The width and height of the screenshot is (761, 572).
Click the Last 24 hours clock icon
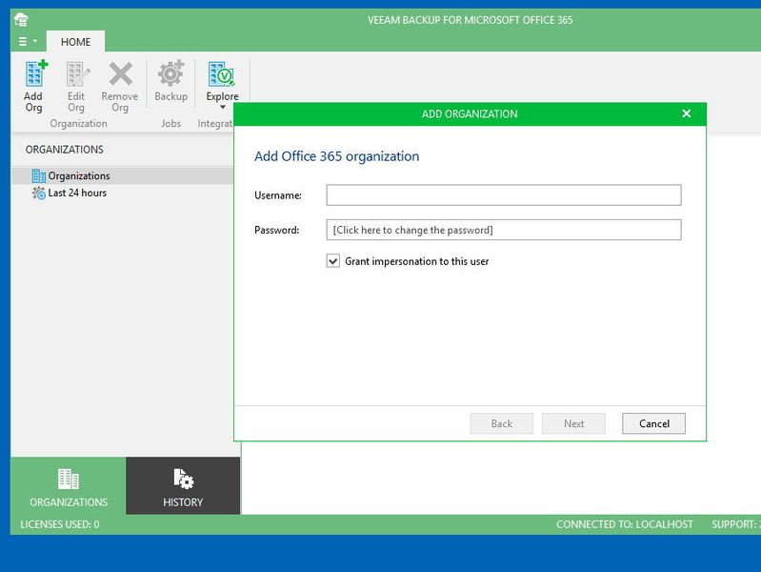38,193
